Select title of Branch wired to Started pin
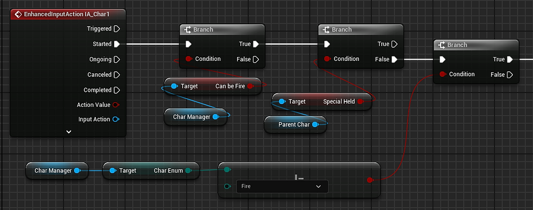Viewport: 533px width, 210px height. (203, 29)
